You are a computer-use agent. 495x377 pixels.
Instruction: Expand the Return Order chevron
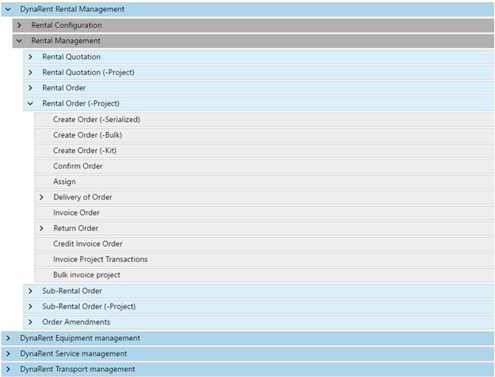pyautogui.click(x=42, y=228)
